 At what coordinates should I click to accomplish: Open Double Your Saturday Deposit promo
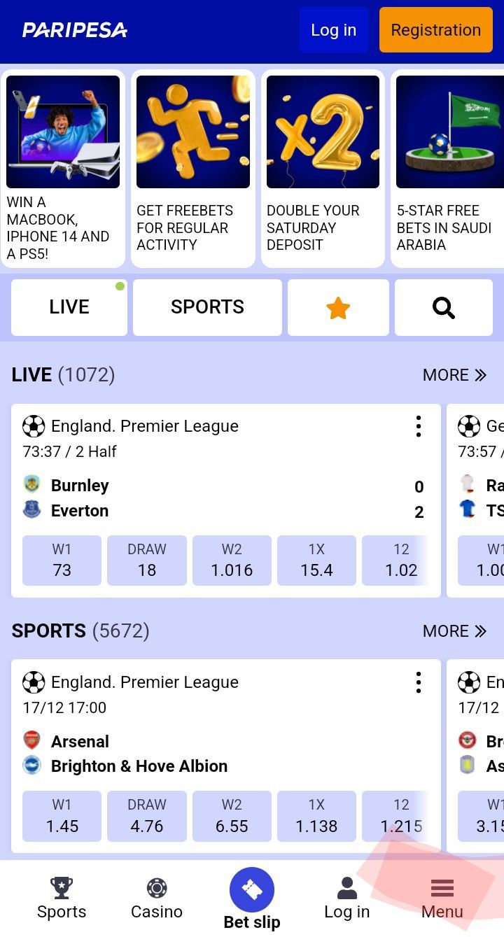point(323,169)
